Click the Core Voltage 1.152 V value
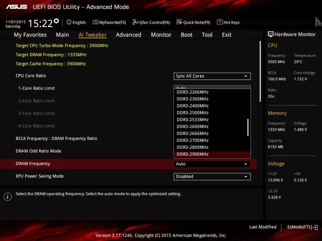Screen dimensions: 322x241 (300, 79)
